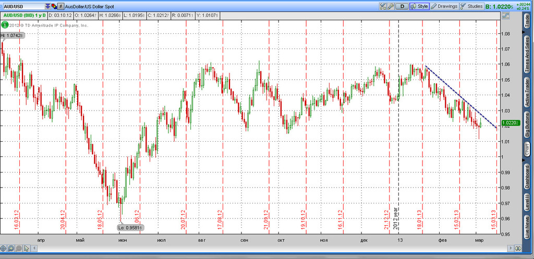This screenshot has width=534, height=259.
Task: Open the AUD/USD symbol dropdown arrow
Action: 48,6
